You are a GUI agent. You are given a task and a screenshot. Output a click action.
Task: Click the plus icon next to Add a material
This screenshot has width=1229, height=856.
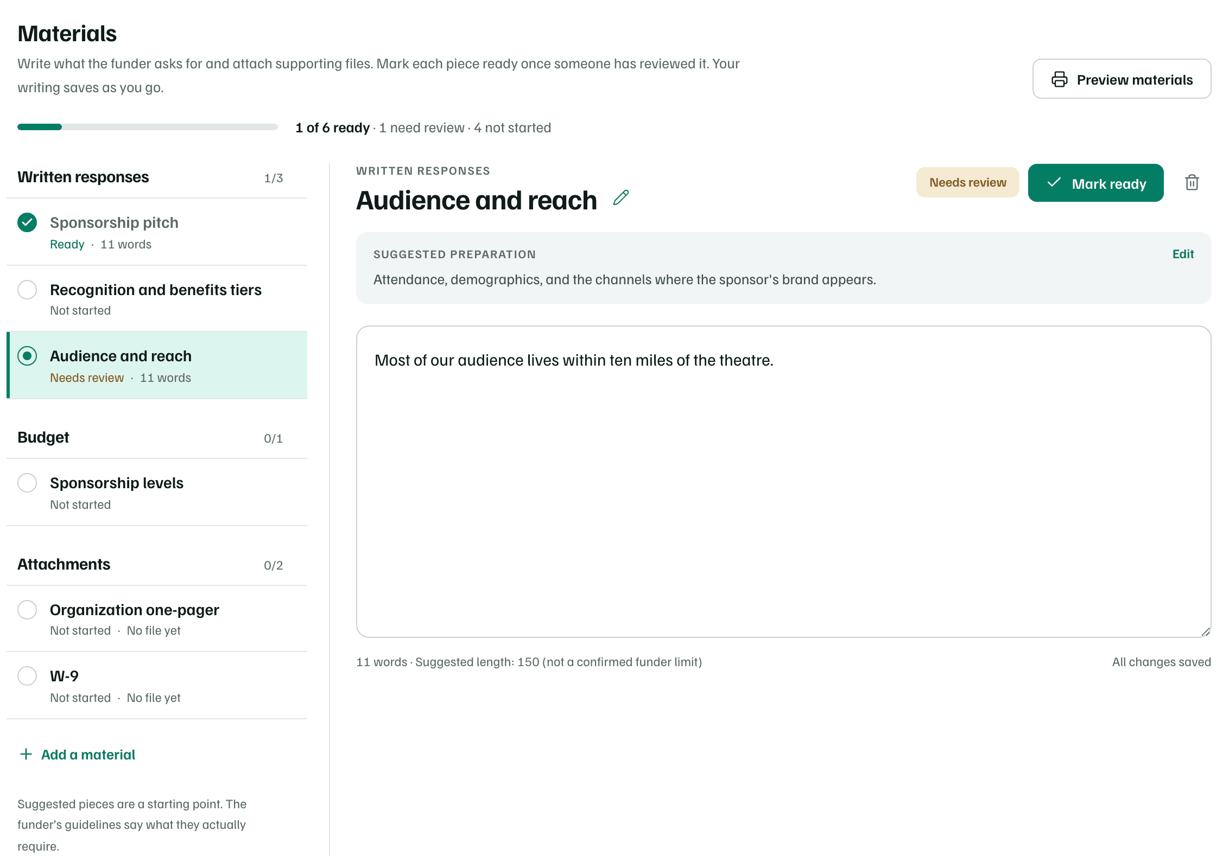click(26, 754)
